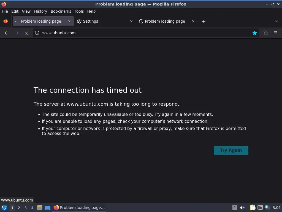Viewport: 282px width, 212px height.
Task: Close the last Problem loading page tab
Action: point(193,21)
